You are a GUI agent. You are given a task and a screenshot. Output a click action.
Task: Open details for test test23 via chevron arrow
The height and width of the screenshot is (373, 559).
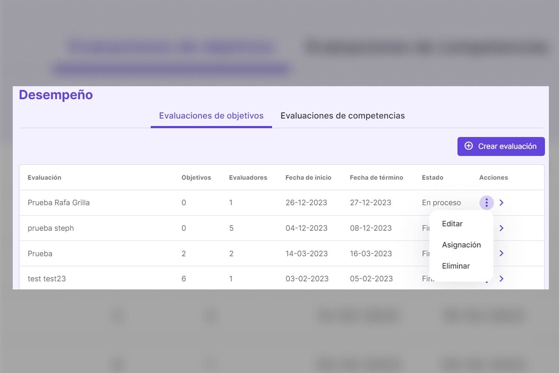501,278
